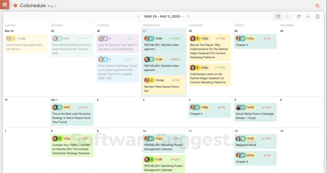
Task: Click the plus icon to add content
Action: (308, 16)
